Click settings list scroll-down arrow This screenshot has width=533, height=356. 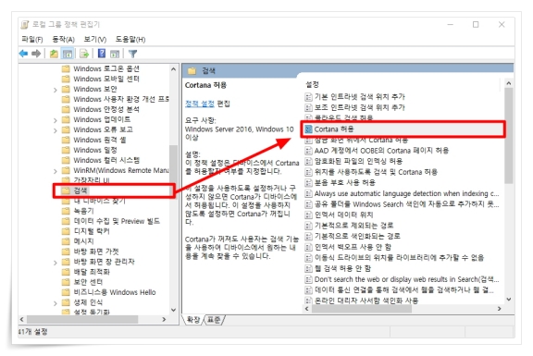click(509, 300)
